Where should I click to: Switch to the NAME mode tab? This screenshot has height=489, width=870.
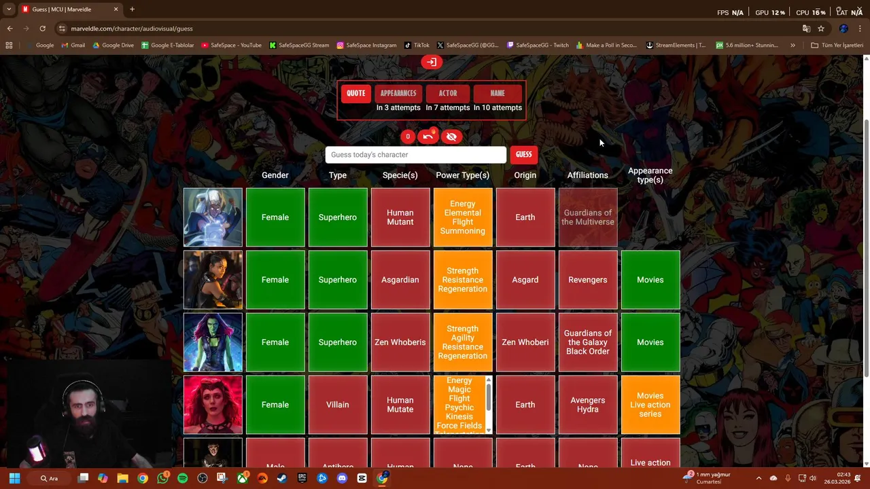coord(498,93)
